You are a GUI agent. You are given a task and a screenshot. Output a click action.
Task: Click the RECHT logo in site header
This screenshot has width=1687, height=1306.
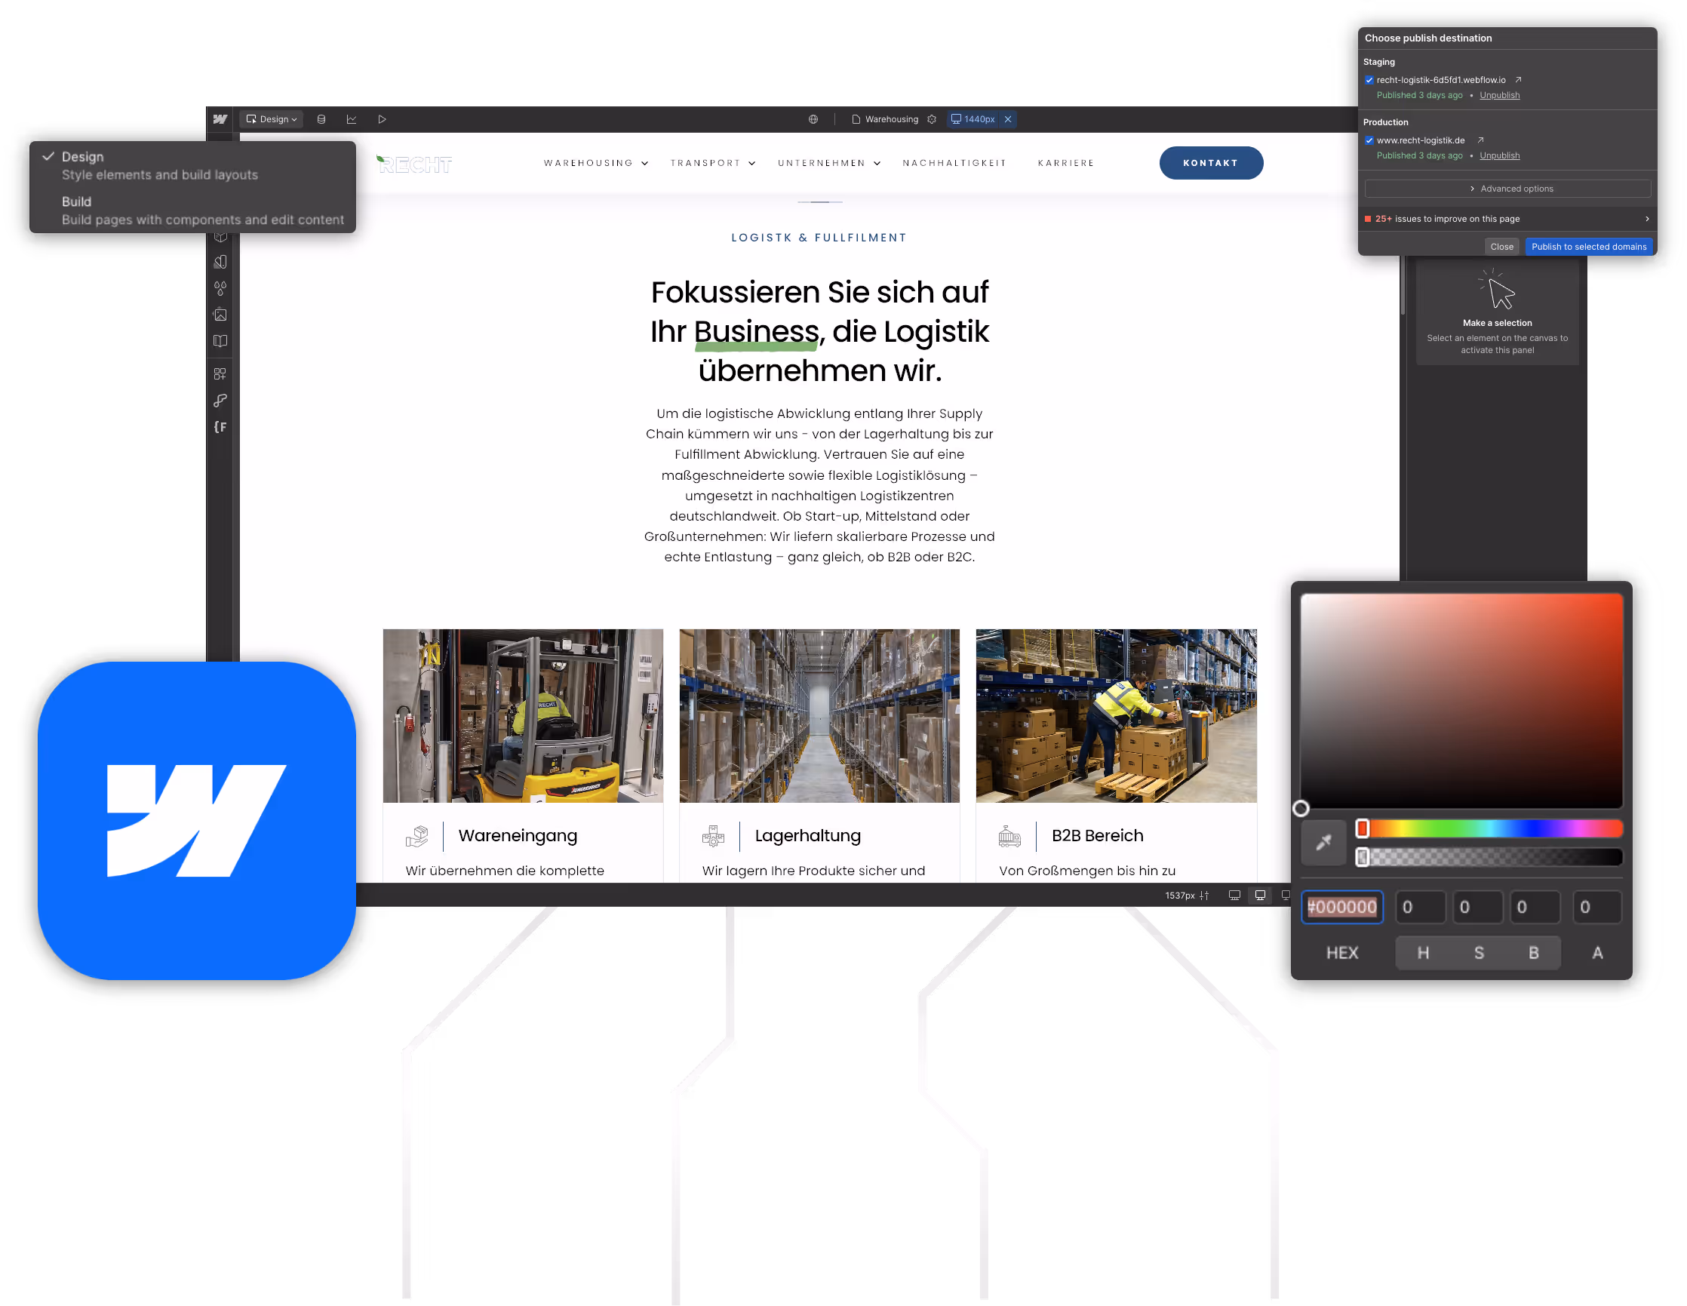414,164
